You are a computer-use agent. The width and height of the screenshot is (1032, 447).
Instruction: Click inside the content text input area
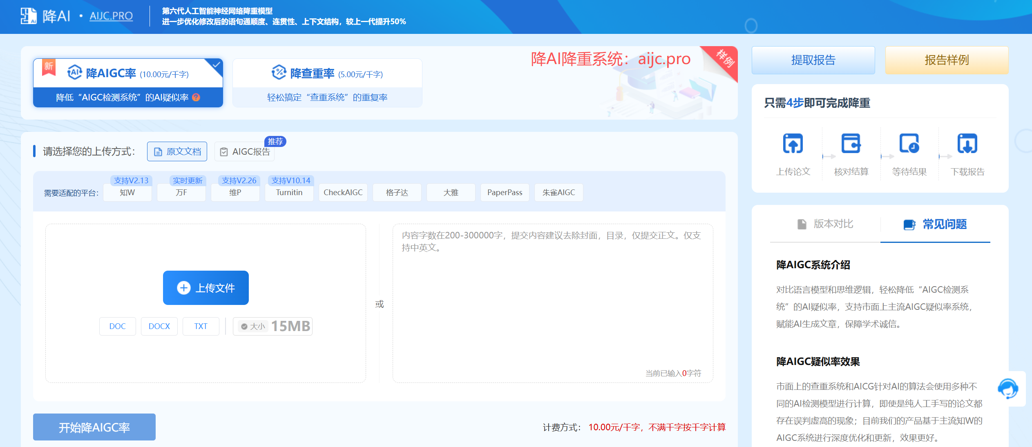pyautogui.click(x=552, y=302)
